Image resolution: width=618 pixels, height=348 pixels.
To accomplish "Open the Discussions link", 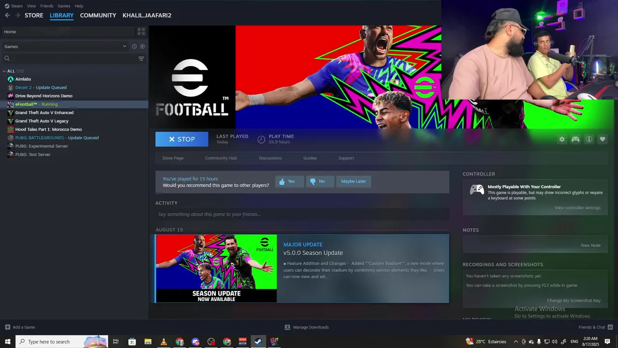I will (x=270, y=158).
